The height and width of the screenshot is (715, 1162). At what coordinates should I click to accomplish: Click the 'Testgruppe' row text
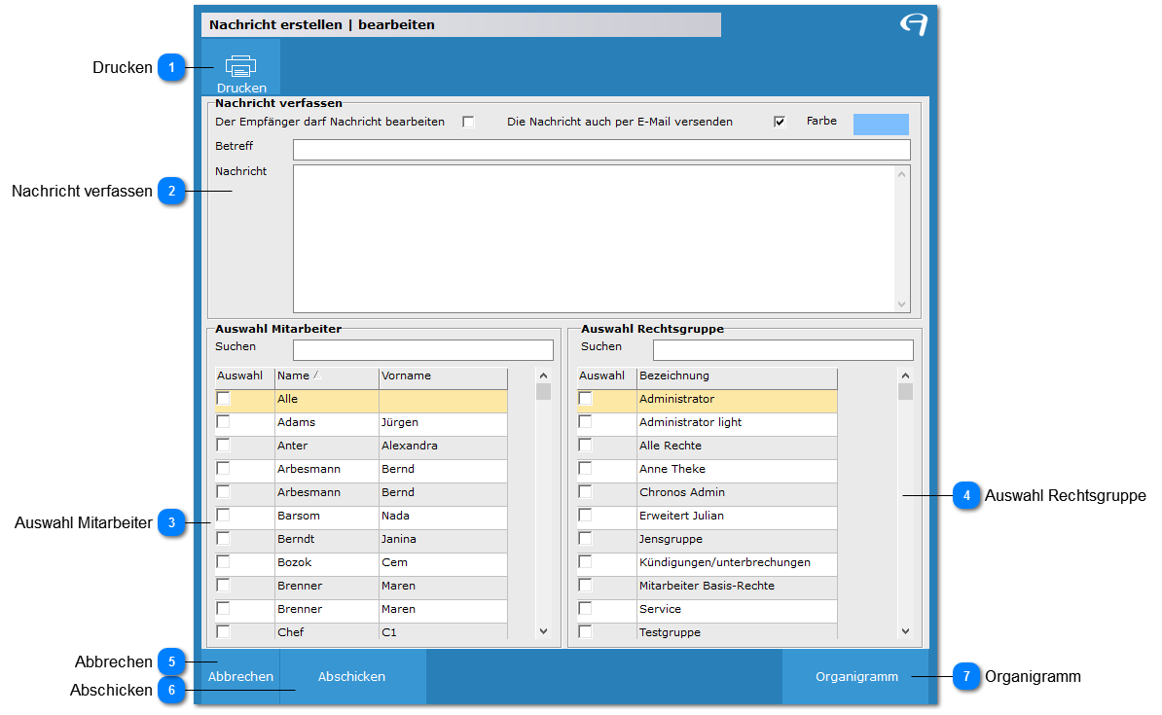point(670,632)
